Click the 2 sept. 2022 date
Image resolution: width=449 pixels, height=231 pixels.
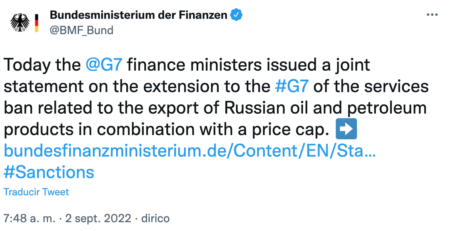[x=98, y=218]
